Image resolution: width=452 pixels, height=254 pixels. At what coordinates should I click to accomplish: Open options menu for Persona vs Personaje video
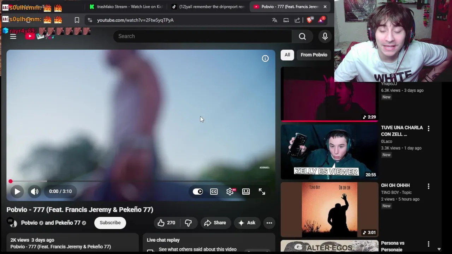pyautogui.click(x=428, y=244)
